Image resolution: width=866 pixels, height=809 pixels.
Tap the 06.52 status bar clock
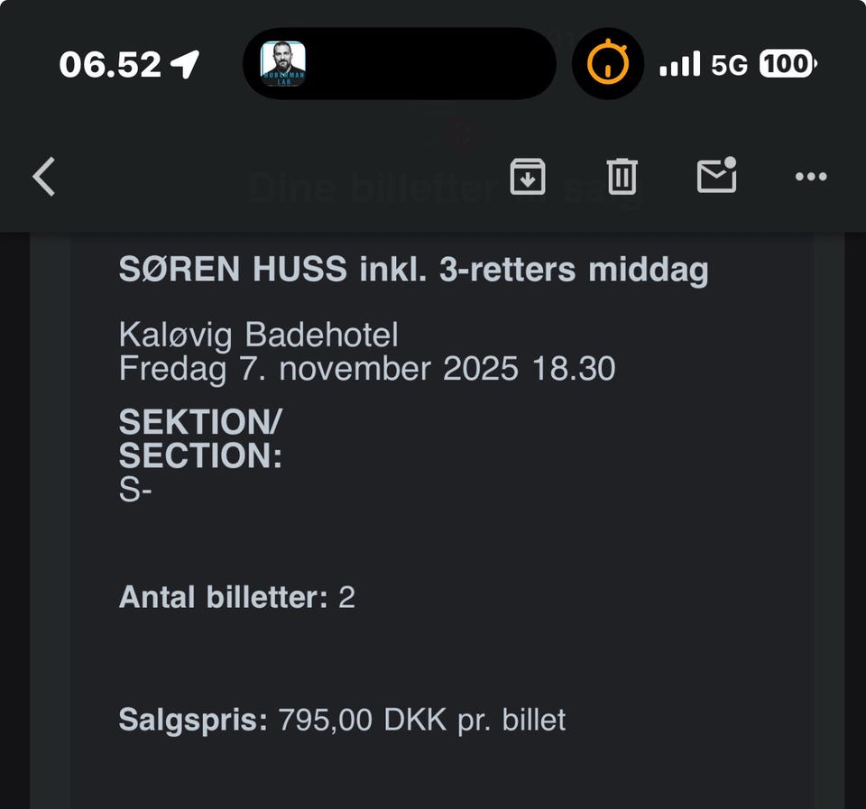tap(110, 64)
